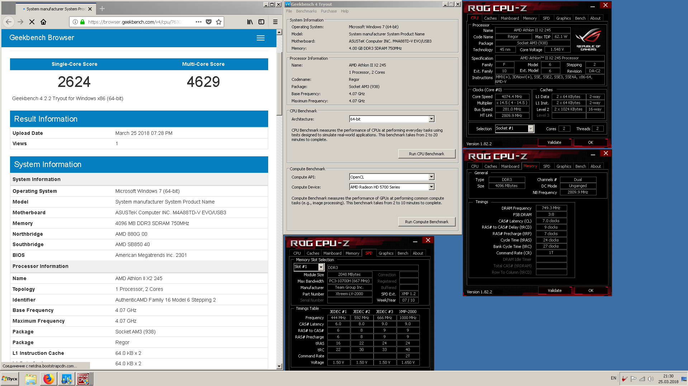
Task: Click the Single-Core Score value 2624
Action: 74,82
